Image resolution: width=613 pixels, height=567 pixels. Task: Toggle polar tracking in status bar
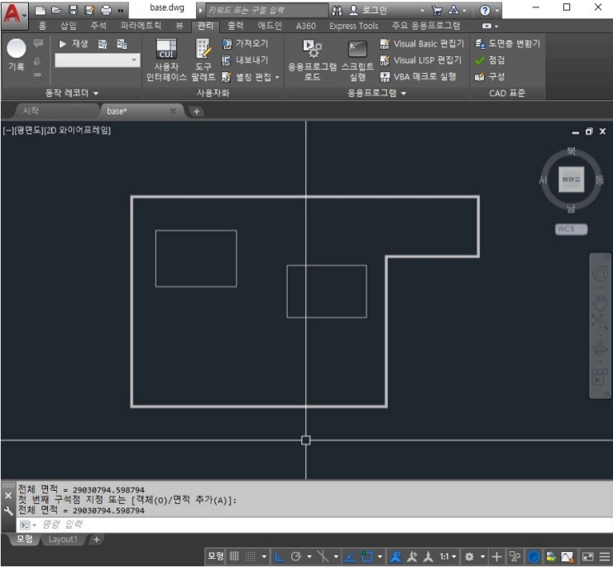click(x=296, y=556)
